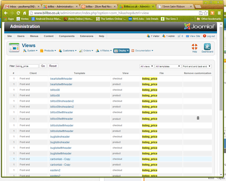Bookmark this page with the star icon

click(x=206, y=13)
